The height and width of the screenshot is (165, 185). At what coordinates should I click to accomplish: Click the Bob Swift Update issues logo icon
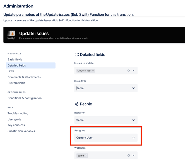click(11, 35)
